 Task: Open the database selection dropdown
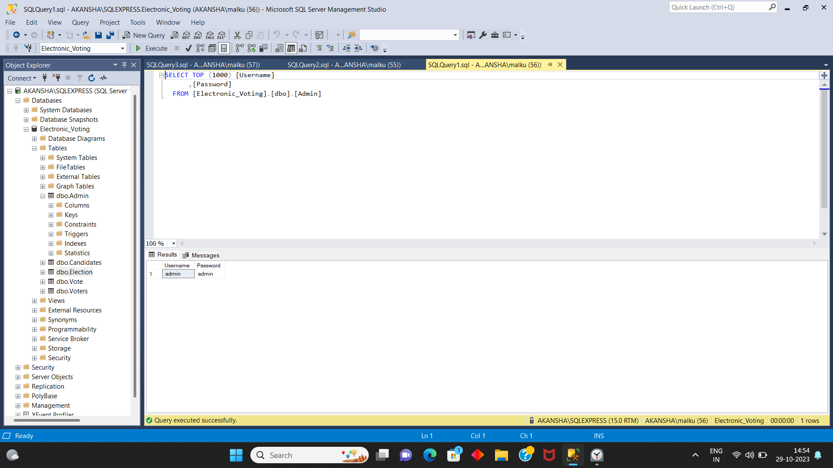click(x=123, y=48)
